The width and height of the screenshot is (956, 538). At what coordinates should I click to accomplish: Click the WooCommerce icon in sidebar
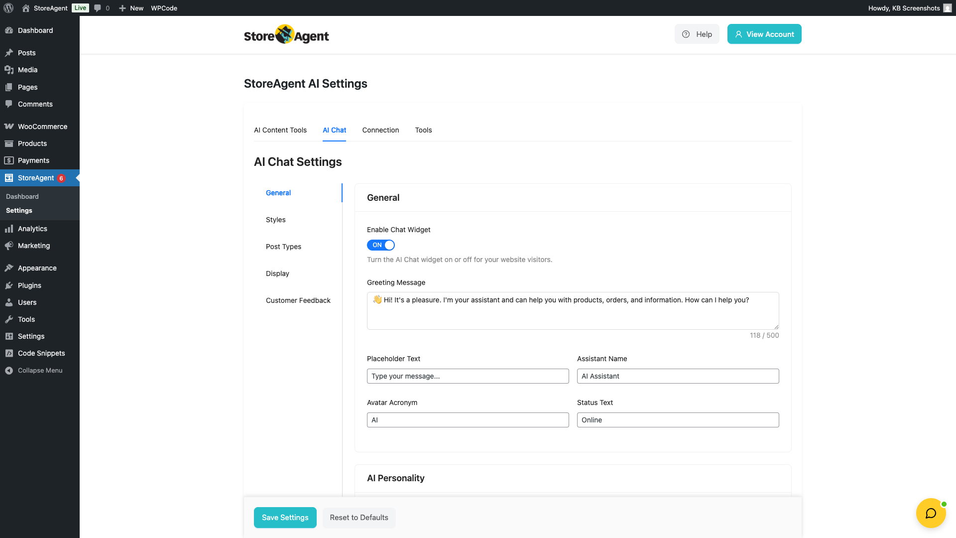tap(9, 127)
